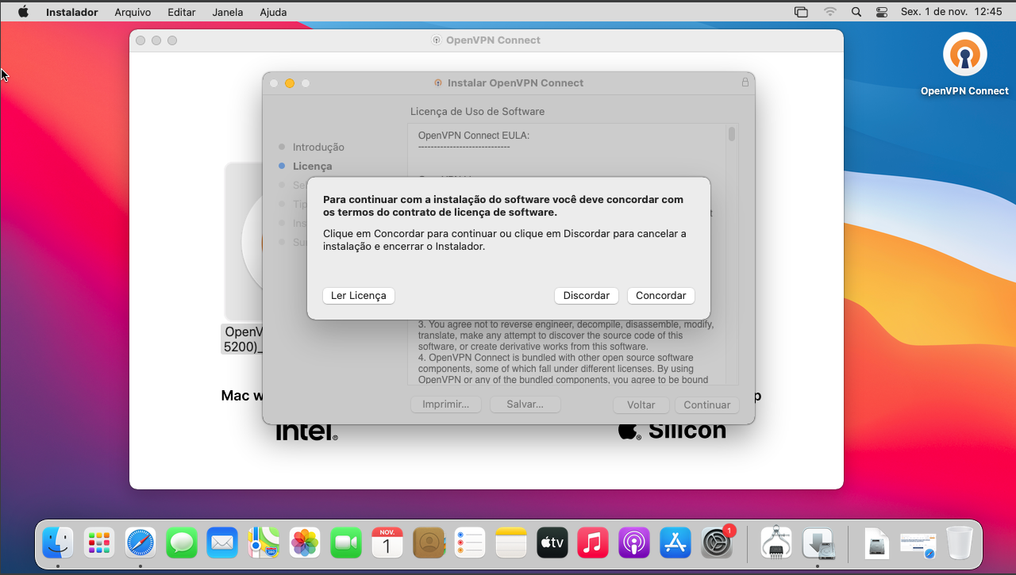The image size is (1016, 575).
Task: Click the license text scrollbar
Action: tap(732, 135)
